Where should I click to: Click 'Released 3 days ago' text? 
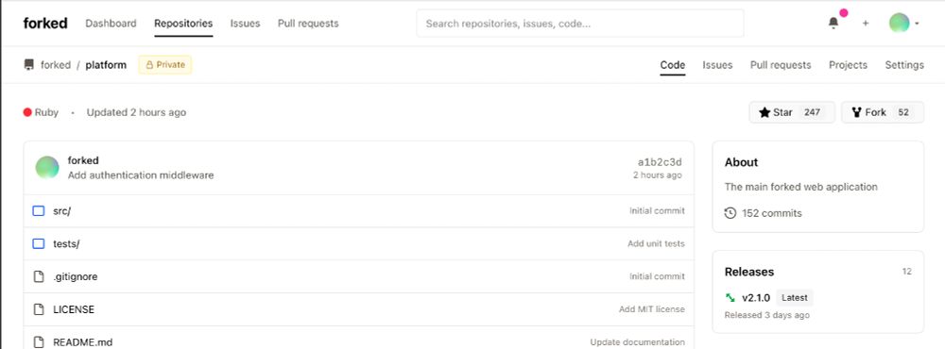tap(767, 315)
